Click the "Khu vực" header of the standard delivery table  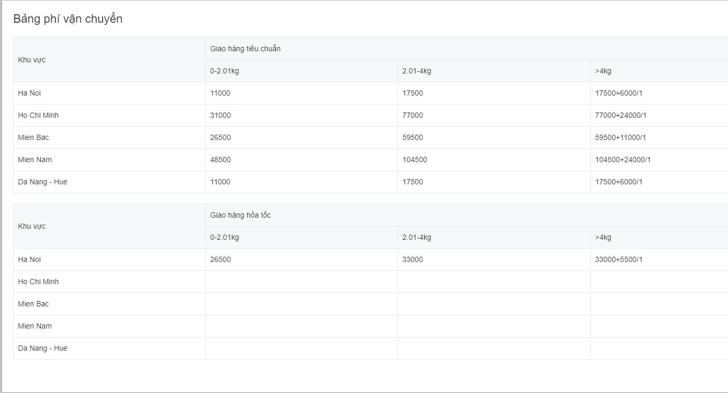32,60
